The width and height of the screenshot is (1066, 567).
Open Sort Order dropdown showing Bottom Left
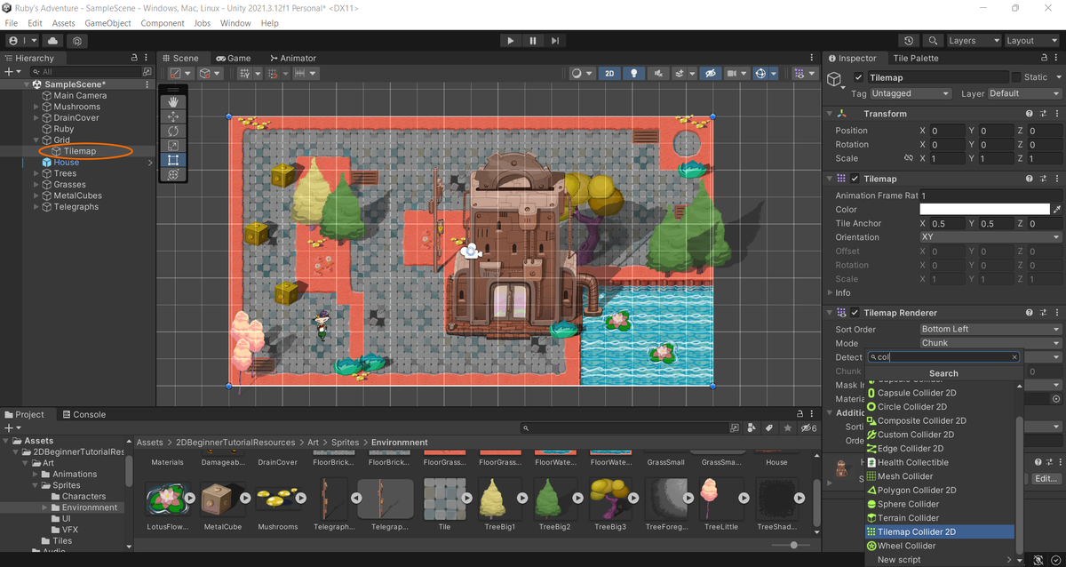pyautogui.click(x=990, y=329)
